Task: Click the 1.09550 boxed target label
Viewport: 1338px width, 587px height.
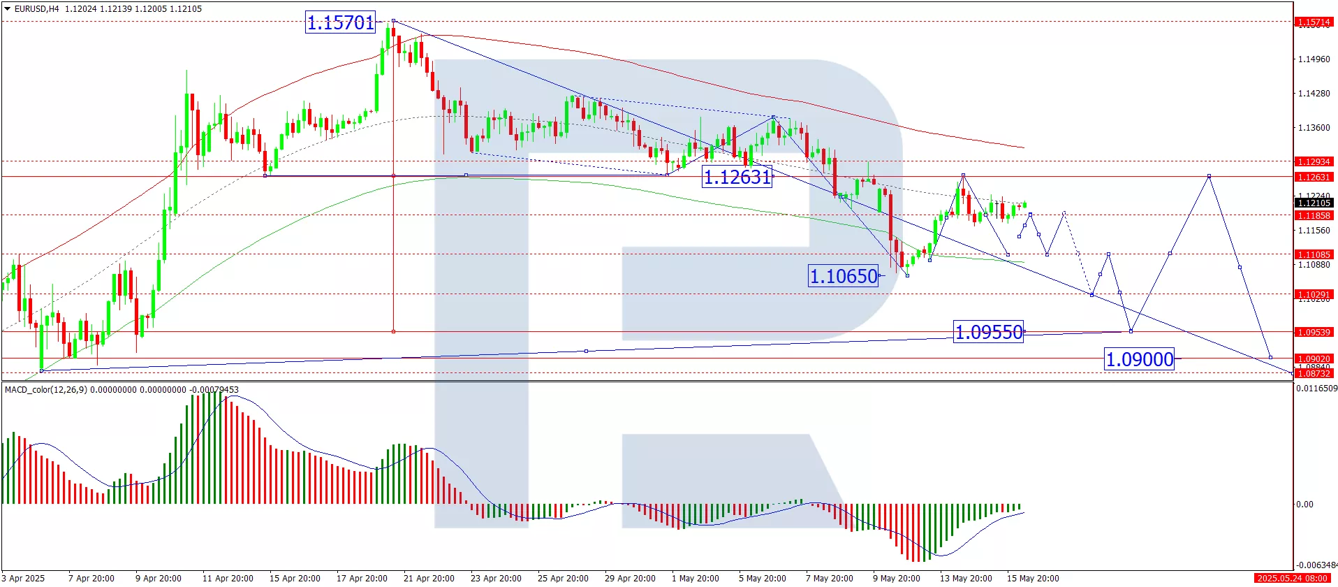Action: coord(988,332)
